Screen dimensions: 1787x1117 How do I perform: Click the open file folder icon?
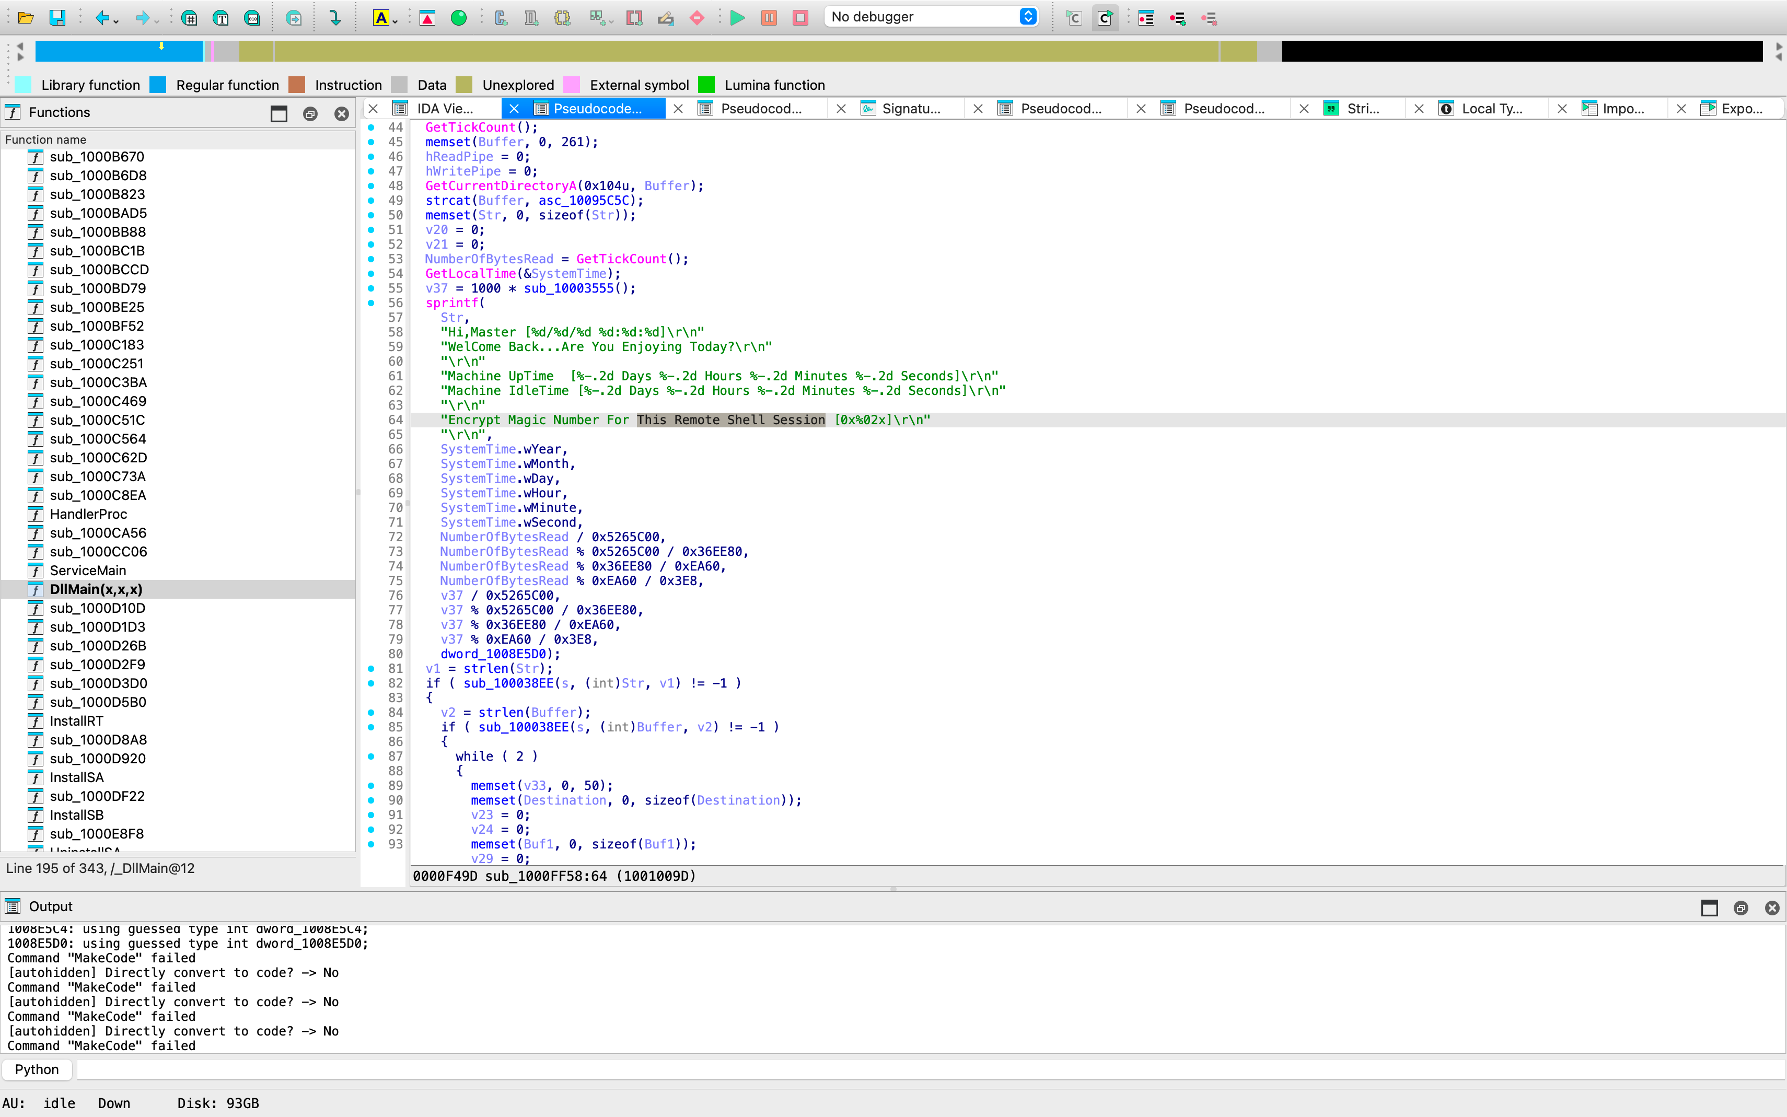[26, 18]
